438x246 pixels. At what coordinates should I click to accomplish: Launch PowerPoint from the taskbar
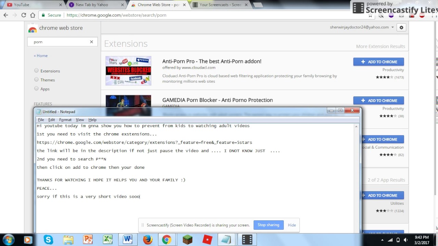click(88, 240)
